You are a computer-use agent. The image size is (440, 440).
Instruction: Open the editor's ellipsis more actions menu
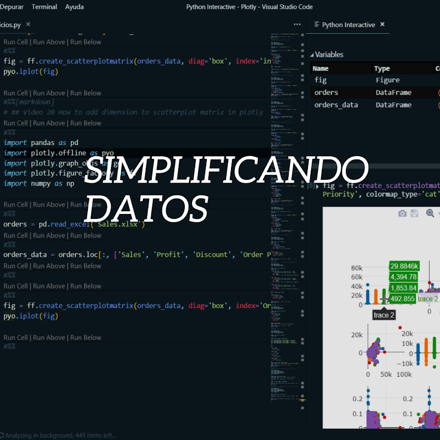coord(297,25)
